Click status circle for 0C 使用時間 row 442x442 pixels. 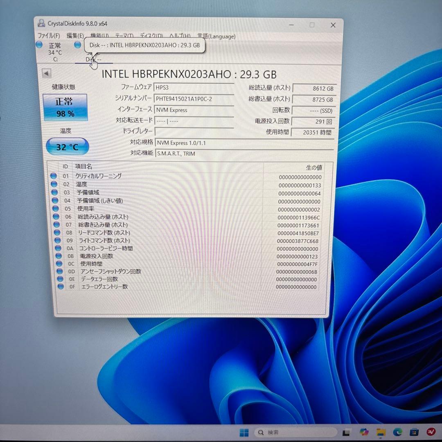59,264
